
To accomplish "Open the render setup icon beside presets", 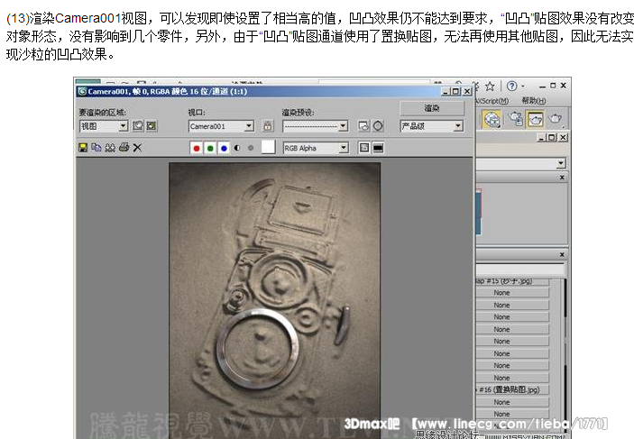I will pos(363,126).
